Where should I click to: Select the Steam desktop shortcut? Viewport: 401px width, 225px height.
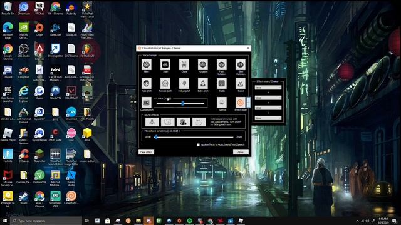click(24, 197)
